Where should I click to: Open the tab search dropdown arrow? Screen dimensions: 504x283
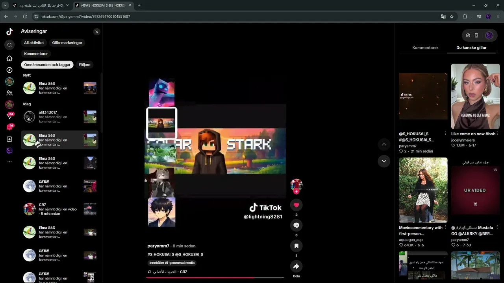[x=5, y=6]
